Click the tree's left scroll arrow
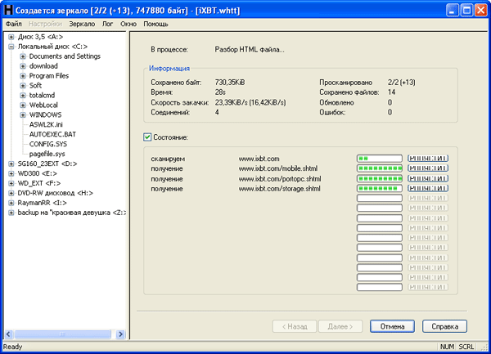The width and height of the screenshot is (491, 354). pyautogui.click(x=8, y=334)
